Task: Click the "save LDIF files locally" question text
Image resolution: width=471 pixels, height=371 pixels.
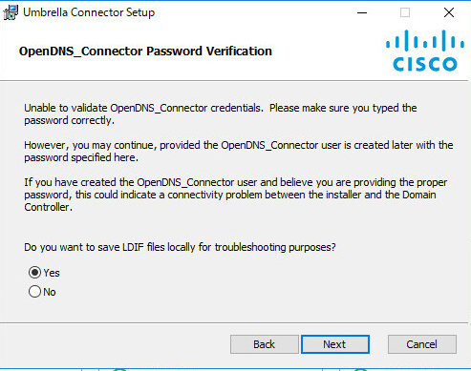Action: 180,247
